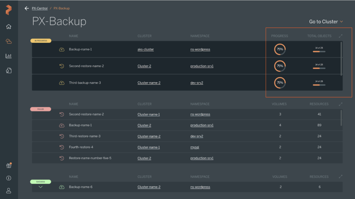Viewport: 355px width, 199px height.
Task: Open the info icon in sidebar
Action: coord(9,178)
